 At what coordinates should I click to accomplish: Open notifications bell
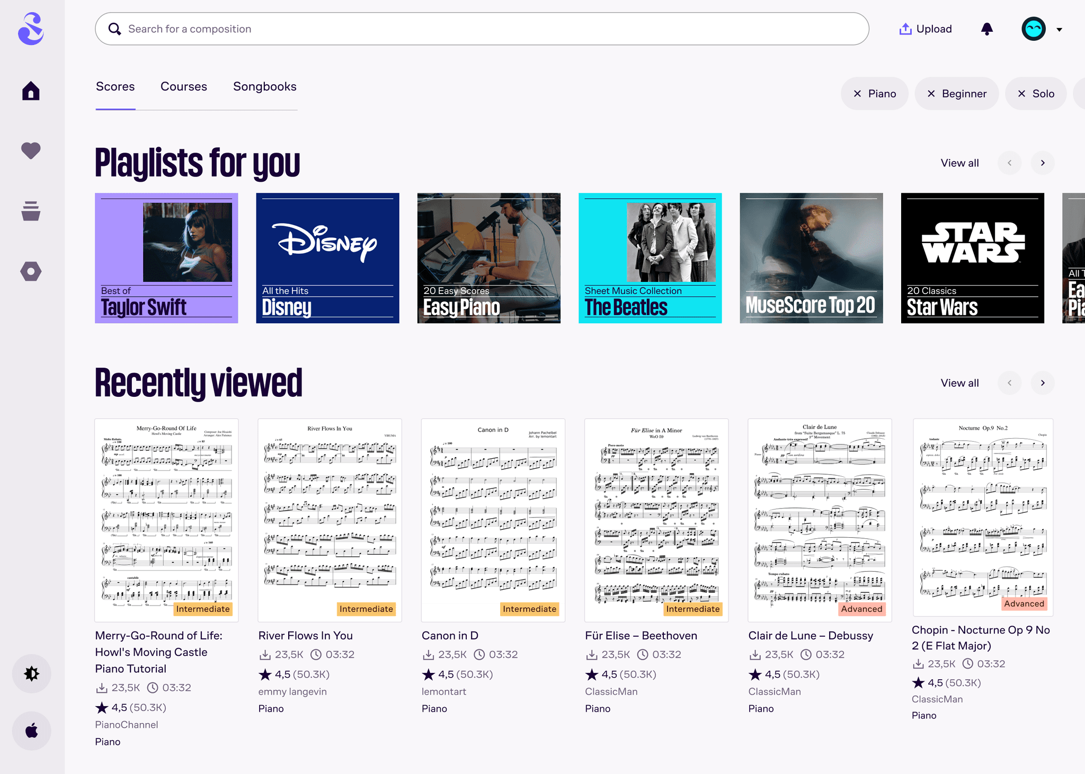tap(987, 29)
